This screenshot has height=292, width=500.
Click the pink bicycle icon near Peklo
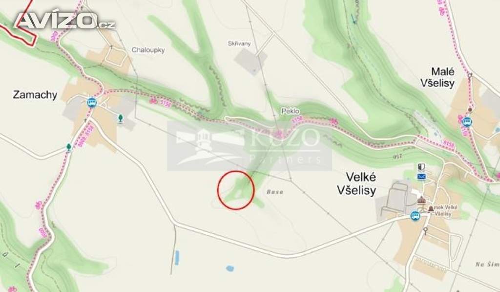coord(334,121)
